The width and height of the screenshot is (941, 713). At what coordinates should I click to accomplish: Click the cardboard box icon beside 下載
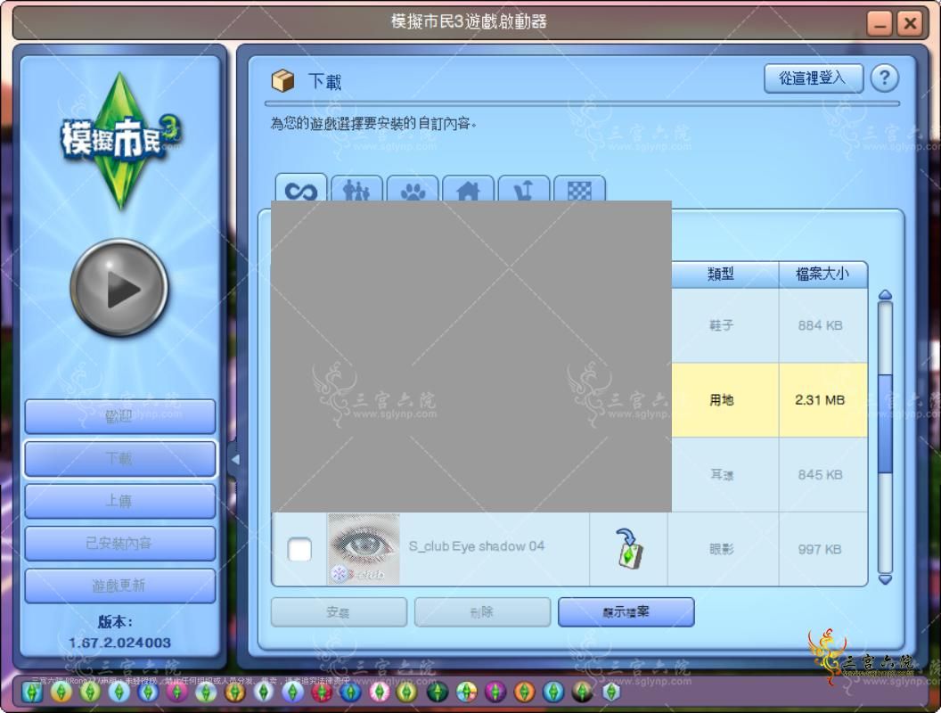click(x=282, y=80)
